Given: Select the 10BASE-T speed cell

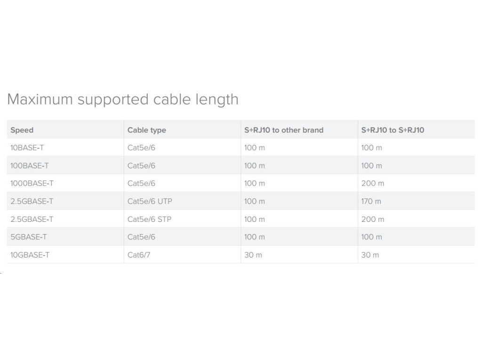Looking at the screenshot, I should click(x=27, y=148).
